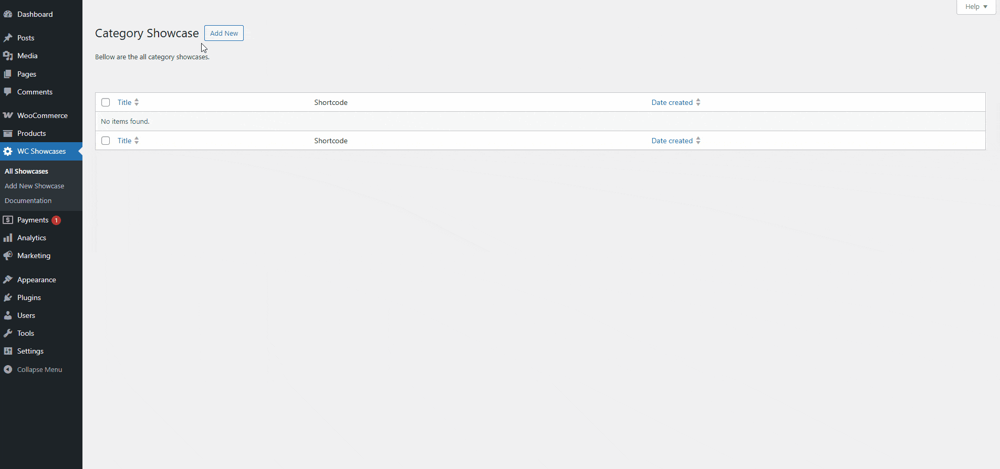Click the Category Showcase heading
The image size is (1000, 469).
(x=147, y=33)
